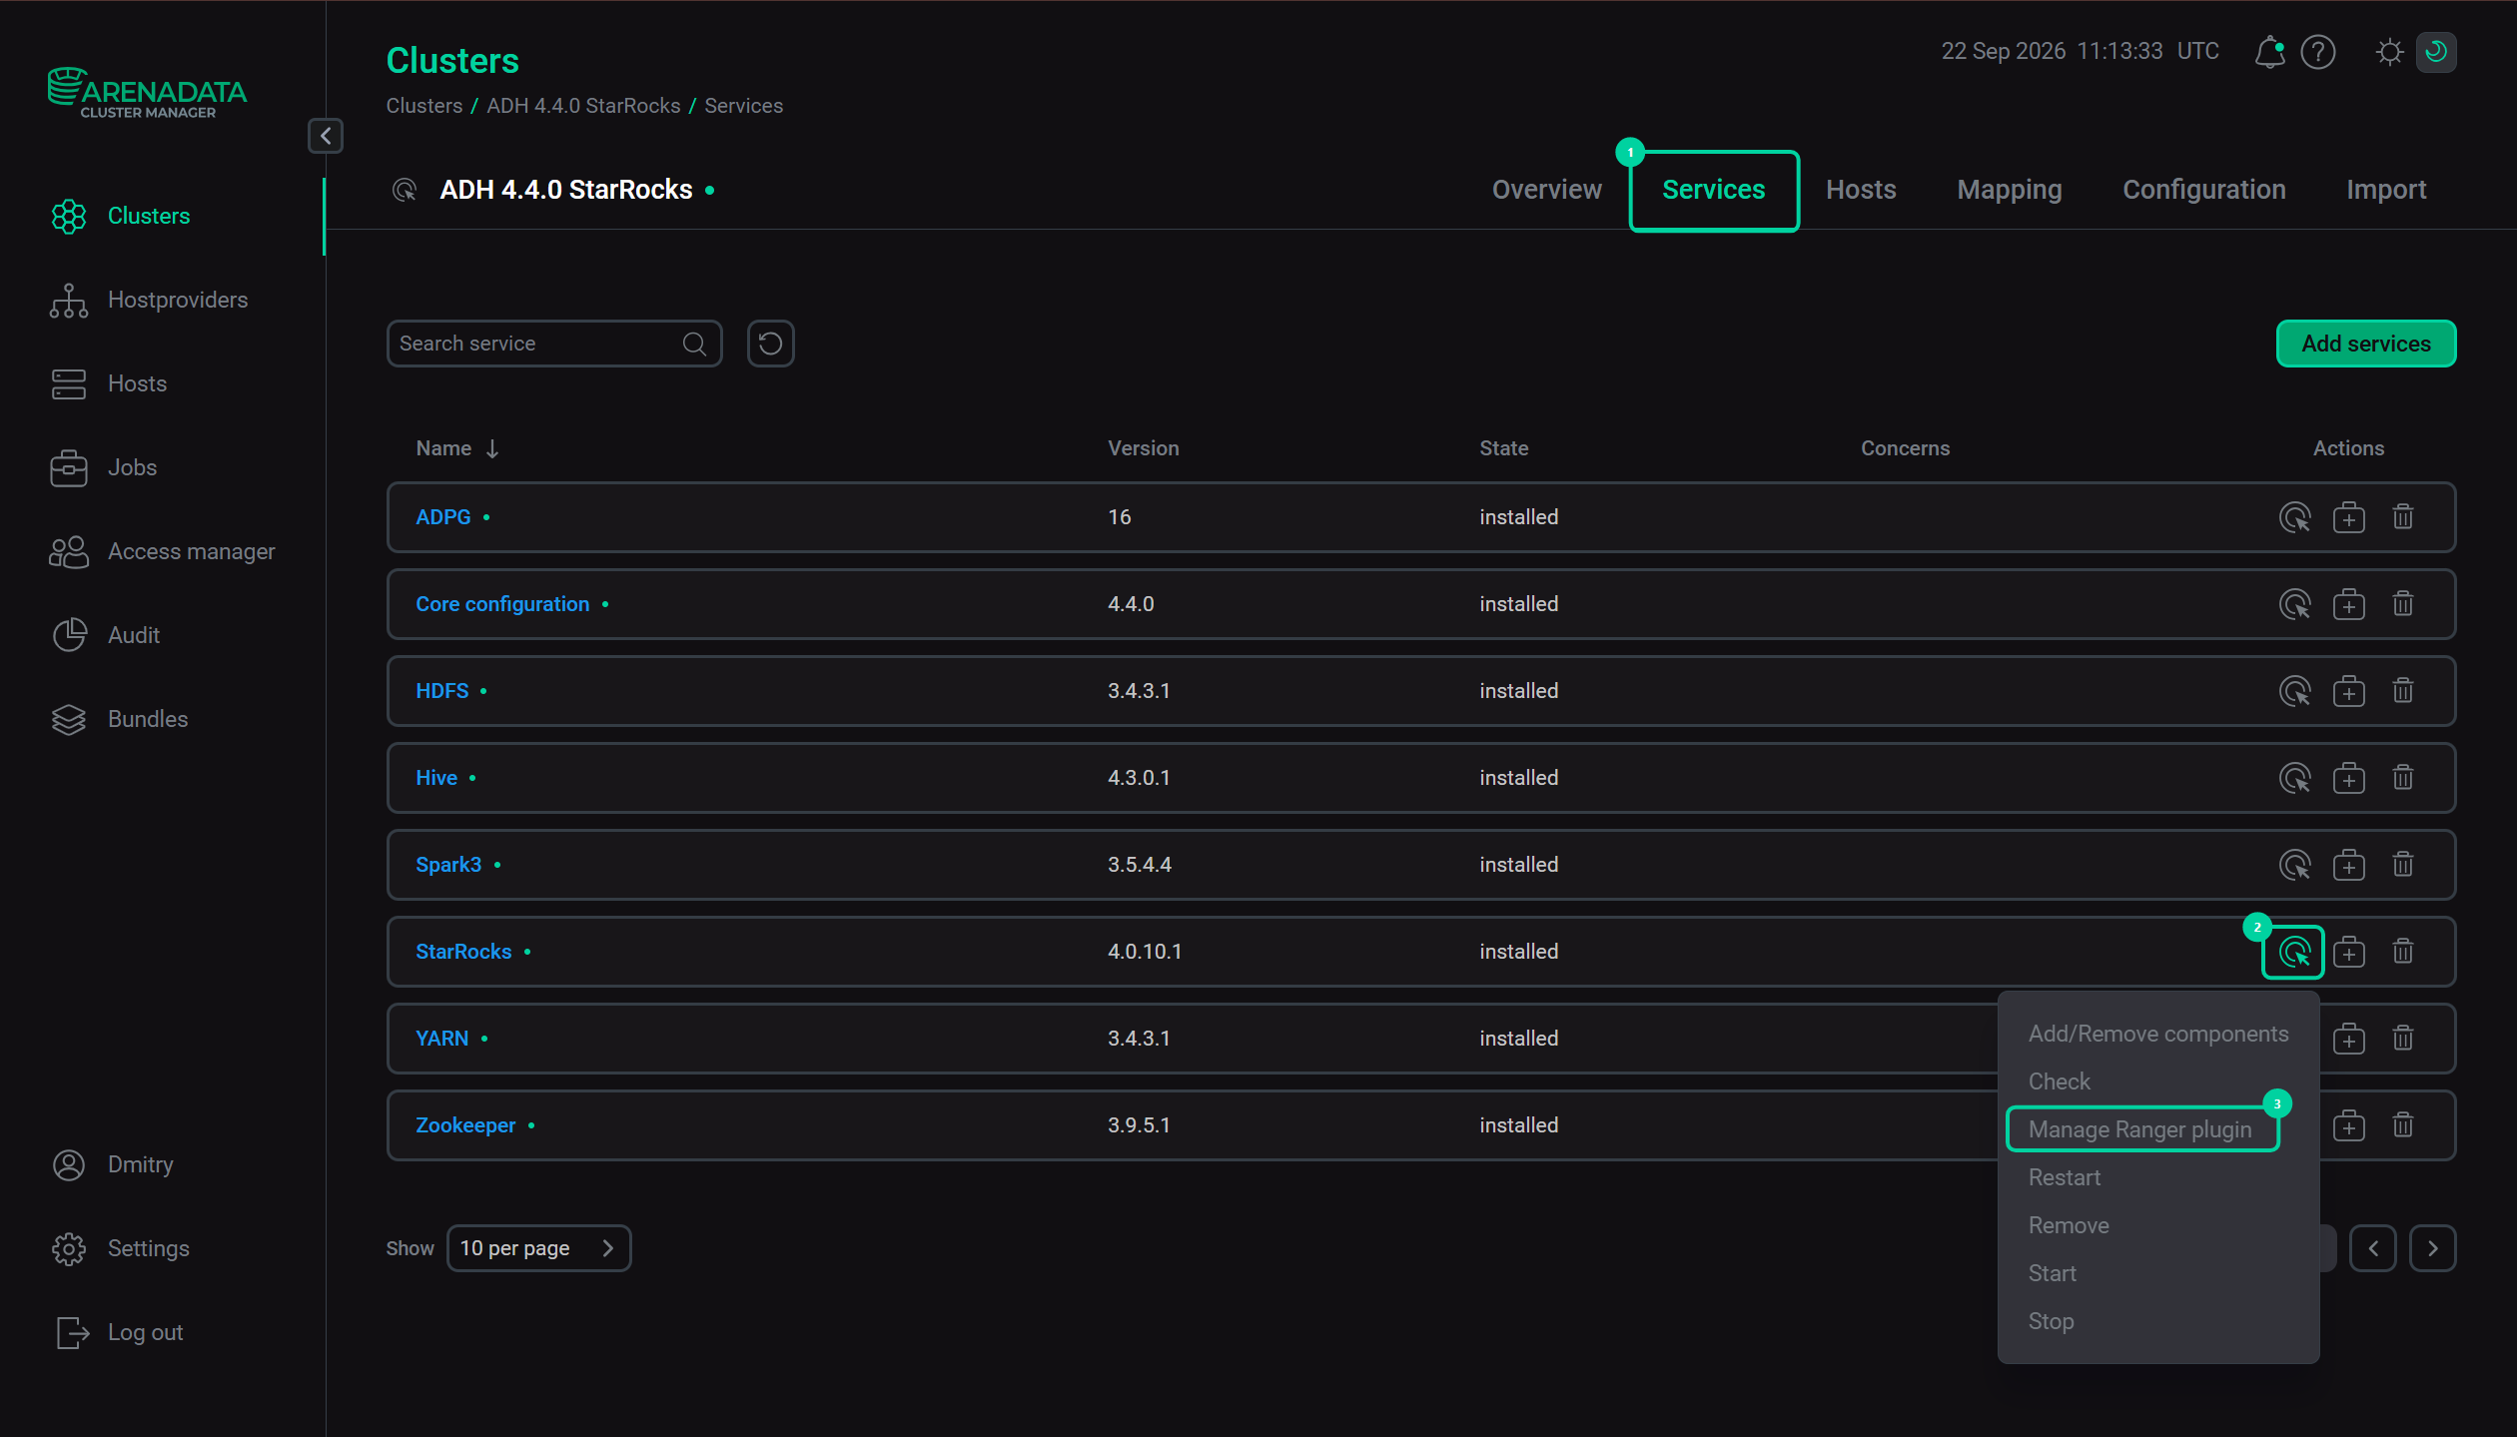Delete the Core configuration service
The image size is (2517, 1437).
2402,604
